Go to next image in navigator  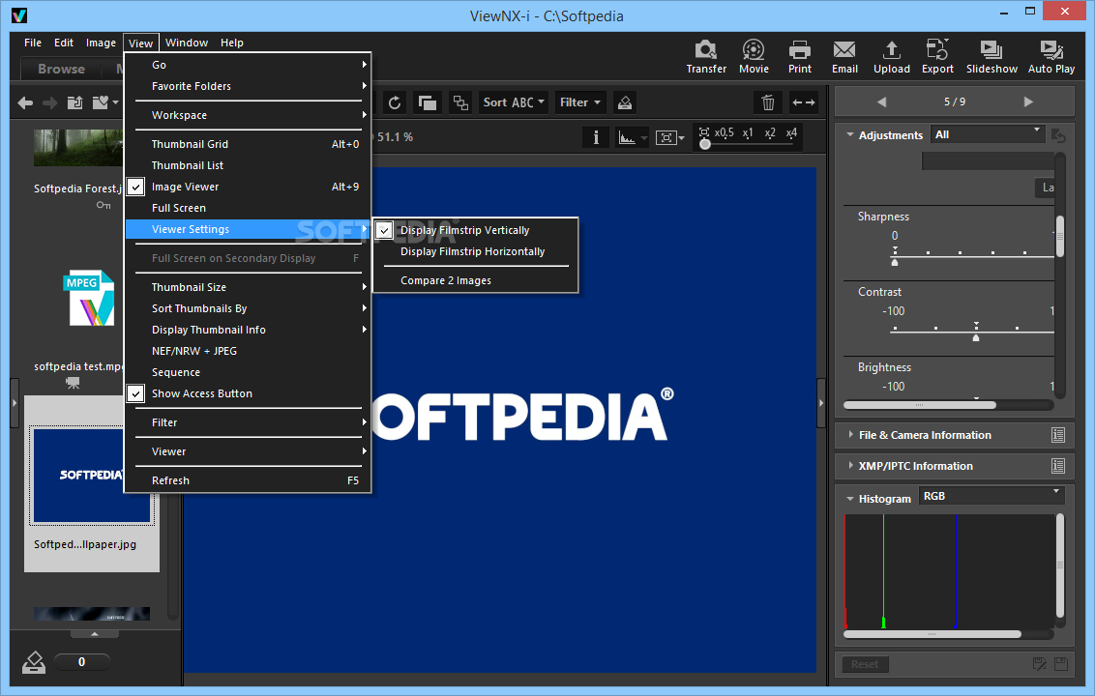[x=1028, y=101]
